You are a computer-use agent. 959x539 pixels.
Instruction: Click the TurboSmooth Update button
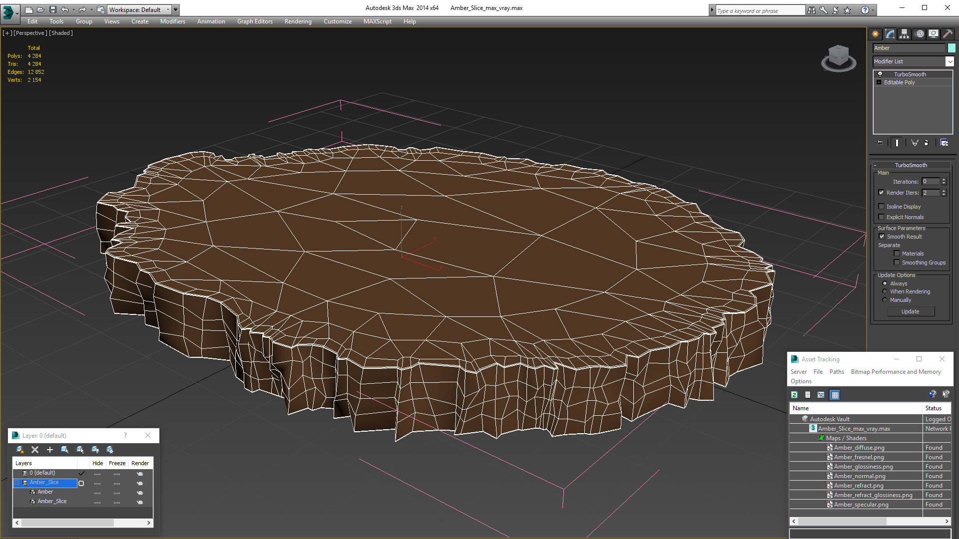point(911,311)
